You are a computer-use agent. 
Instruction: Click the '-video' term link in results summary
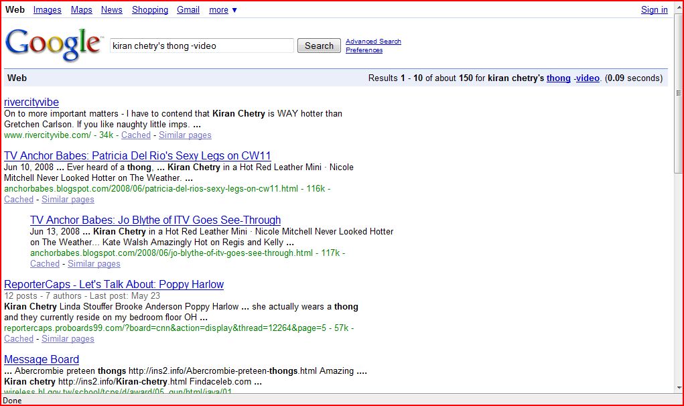[587, 78]
